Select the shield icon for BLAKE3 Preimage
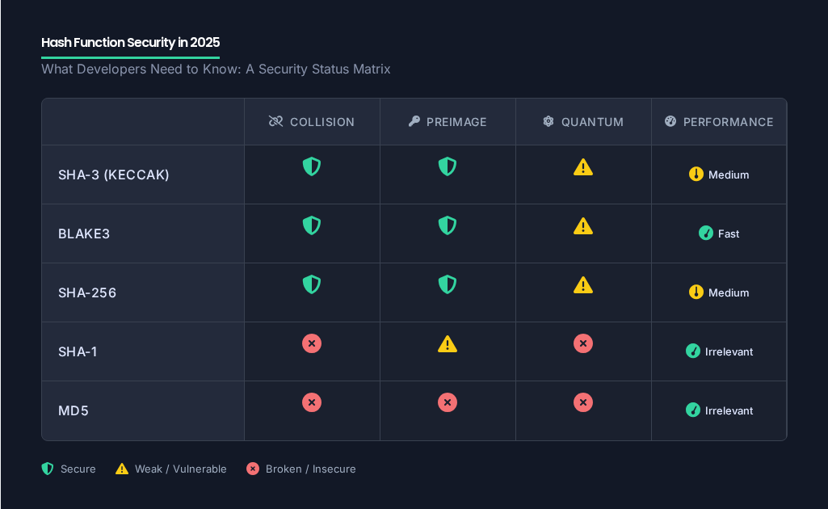The height and width of the screenshot is (509, 828). [x=448, y=225]
